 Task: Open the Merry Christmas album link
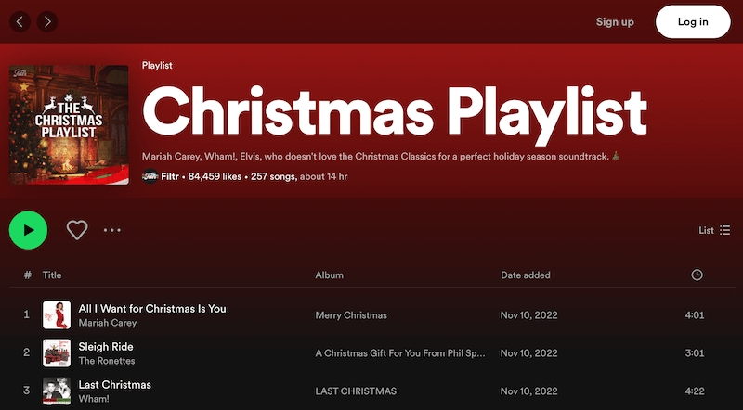pos(351,315)
